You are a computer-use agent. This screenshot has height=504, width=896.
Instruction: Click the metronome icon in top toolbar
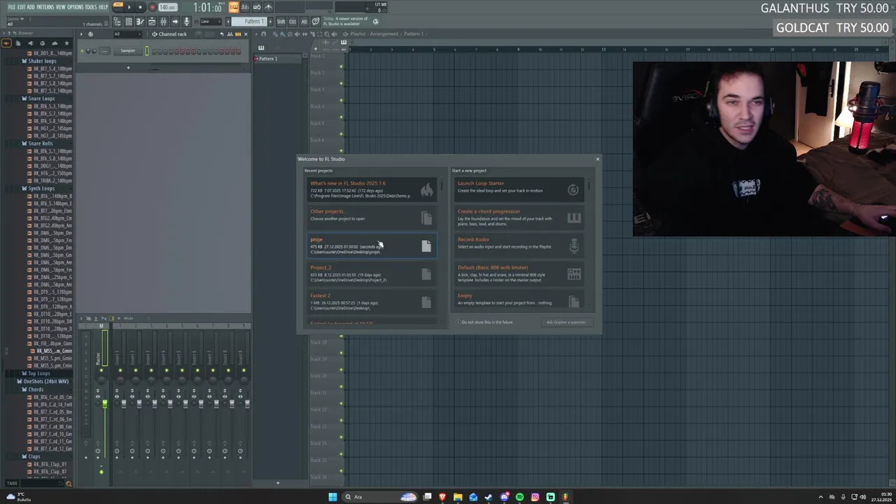[268, 7]
